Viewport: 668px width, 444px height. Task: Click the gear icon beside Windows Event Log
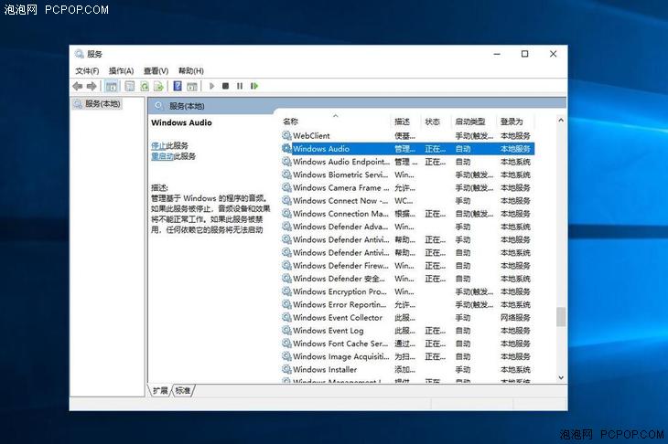286,331
